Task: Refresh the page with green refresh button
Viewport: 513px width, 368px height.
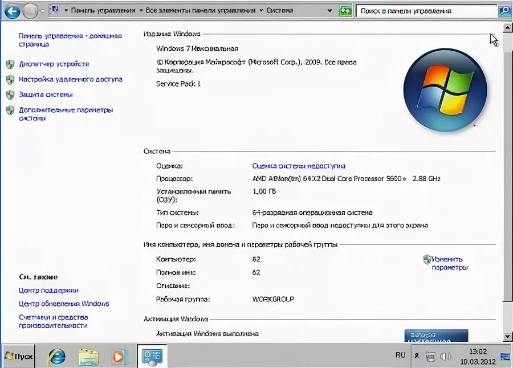Action: [x=345, y=11]
